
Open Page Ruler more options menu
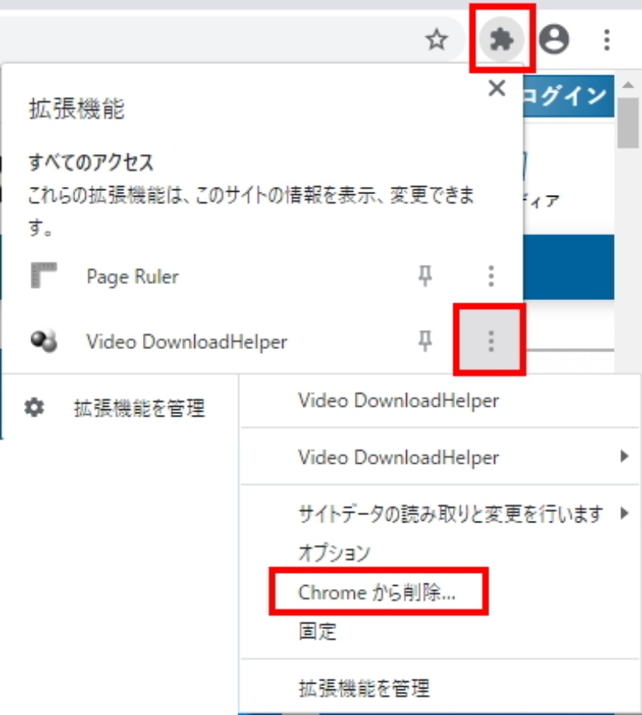coord(491,277)
